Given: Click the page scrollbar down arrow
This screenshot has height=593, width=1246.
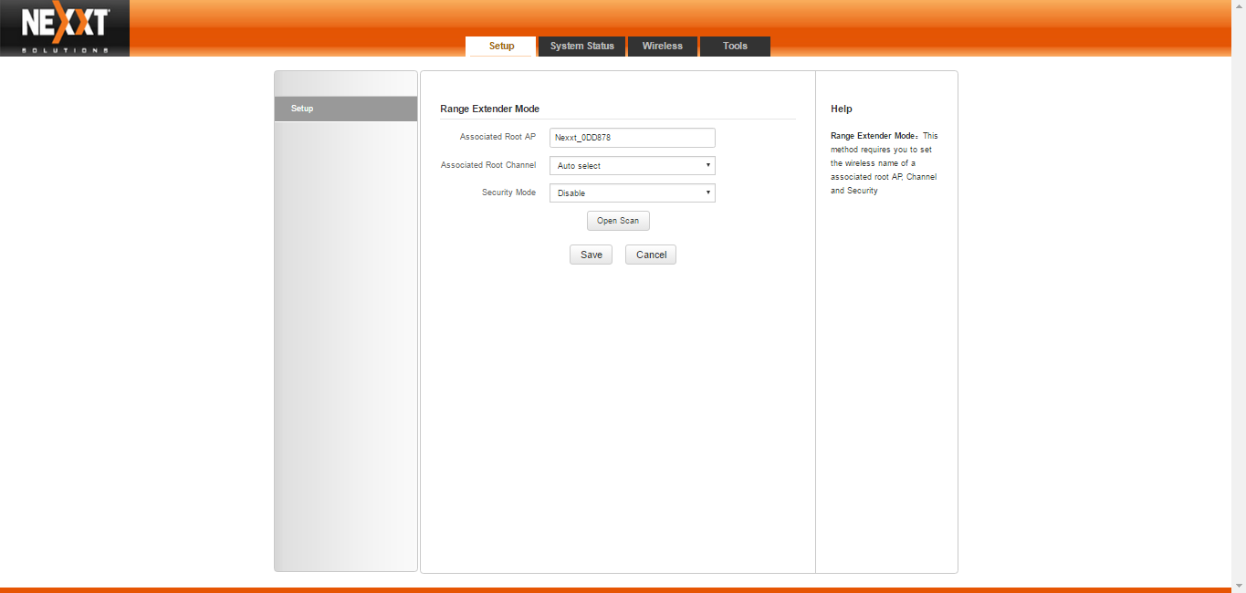Looking at the screenshot, I should 1239,586.
